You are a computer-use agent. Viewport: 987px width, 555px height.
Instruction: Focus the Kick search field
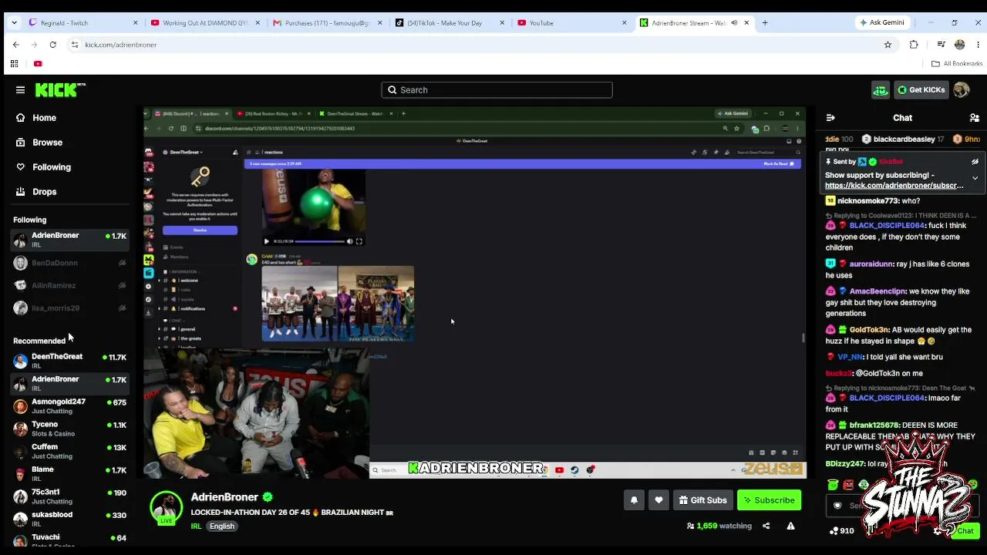[497, 90]
